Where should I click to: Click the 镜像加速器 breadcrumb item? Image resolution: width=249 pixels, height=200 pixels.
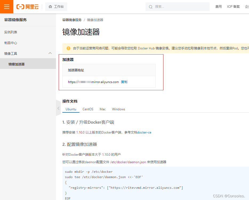click(x=95, y=20)
